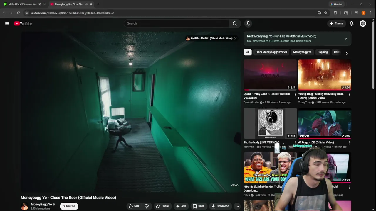
Task: Open more actions below the video
Action: pos(237,206)
